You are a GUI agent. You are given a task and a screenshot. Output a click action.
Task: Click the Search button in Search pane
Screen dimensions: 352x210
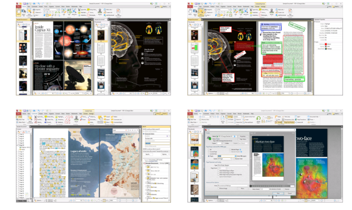coord(147,154)
